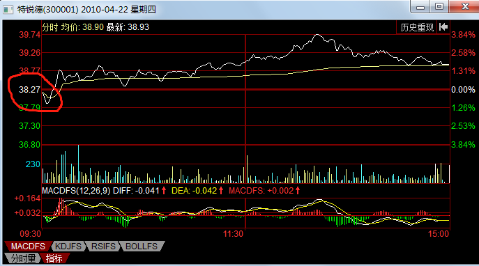This screenshot has height=266, width=479.
Task: Click the green 2.53% percent label
Action: pyautogui.click(x=463, y=126)
